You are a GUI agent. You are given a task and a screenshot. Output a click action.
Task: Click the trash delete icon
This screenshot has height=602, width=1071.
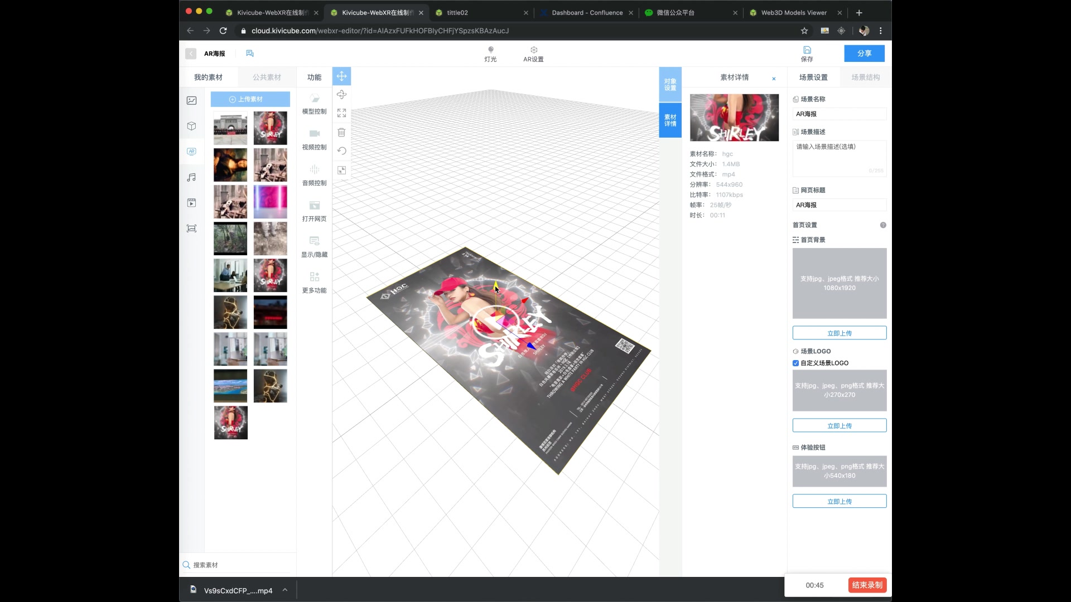[x=341, y=133]
